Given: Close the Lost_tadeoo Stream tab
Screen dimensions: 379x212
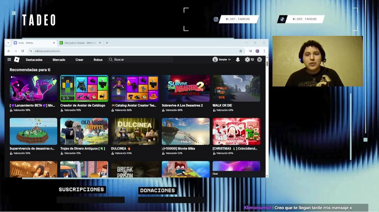Looking at the screenshot, I should point(100,43).
